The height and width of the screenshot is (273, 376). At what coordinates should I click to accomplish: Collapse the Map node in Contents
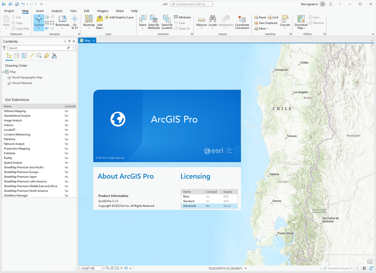(3, 72)
